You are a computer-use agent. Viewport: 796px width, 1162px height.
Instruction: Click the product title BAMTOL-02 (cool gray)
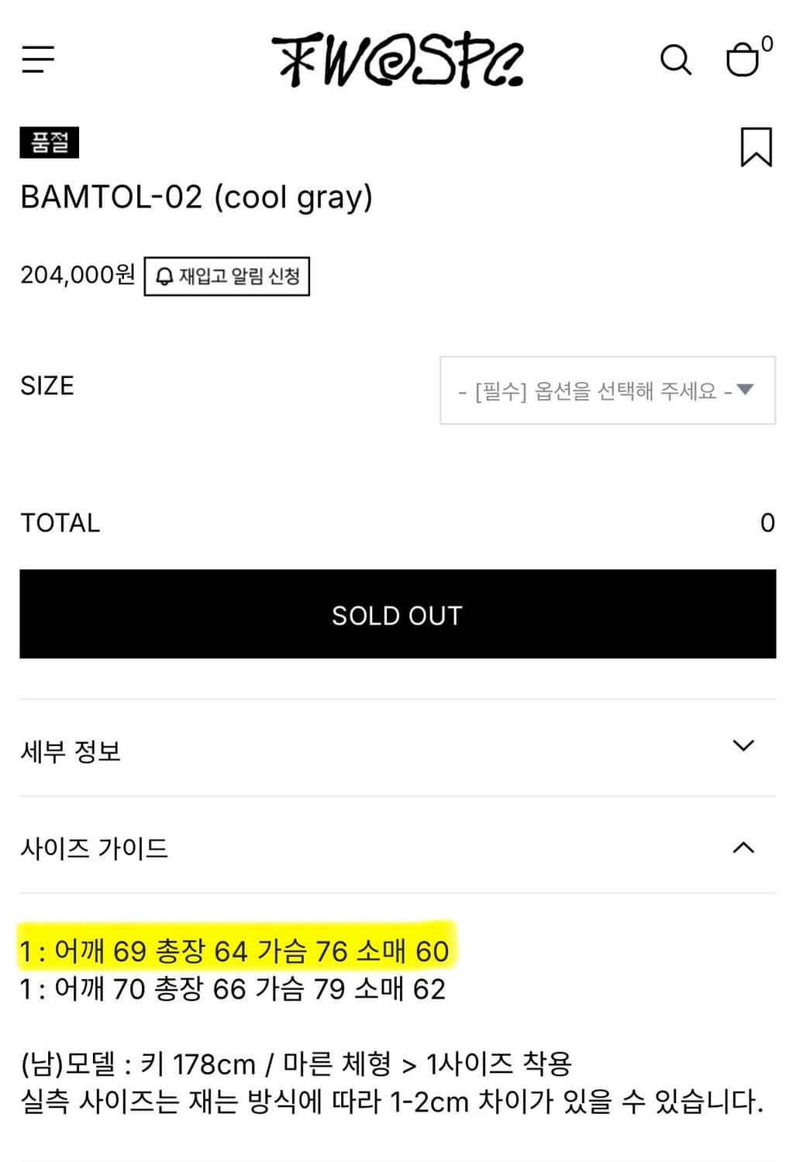pyautogui.click(x=197, y=198)
